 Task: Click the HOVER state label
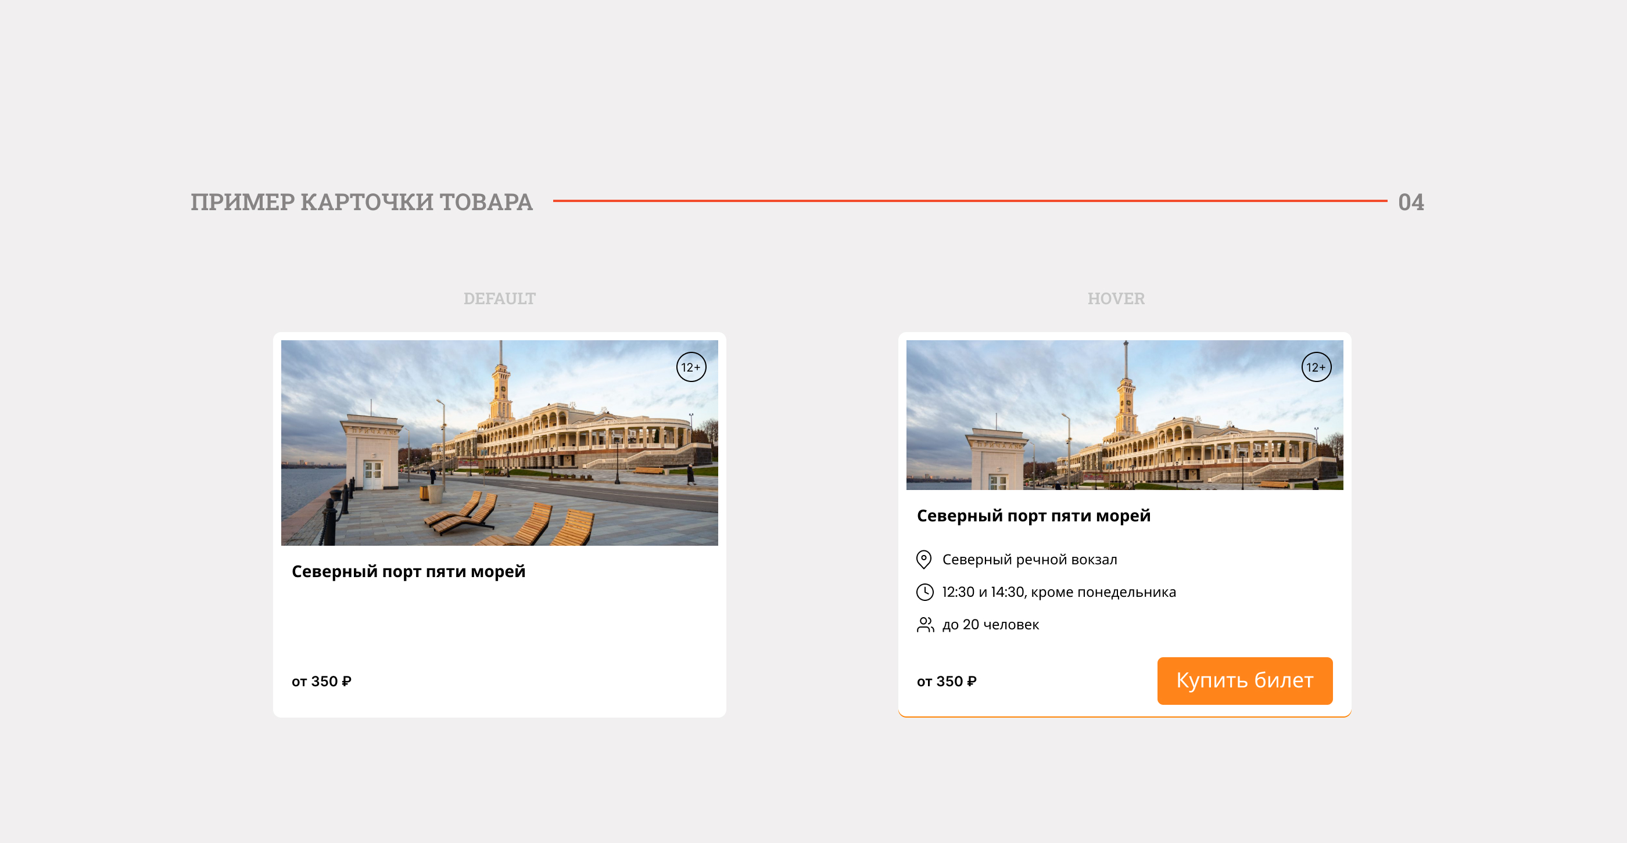pyautogui.click(x=1116, y=298)
